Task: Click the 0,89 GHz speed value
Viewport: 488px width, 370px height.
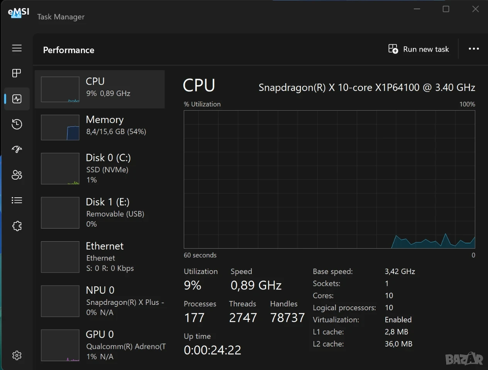Action: click(256, 285)
